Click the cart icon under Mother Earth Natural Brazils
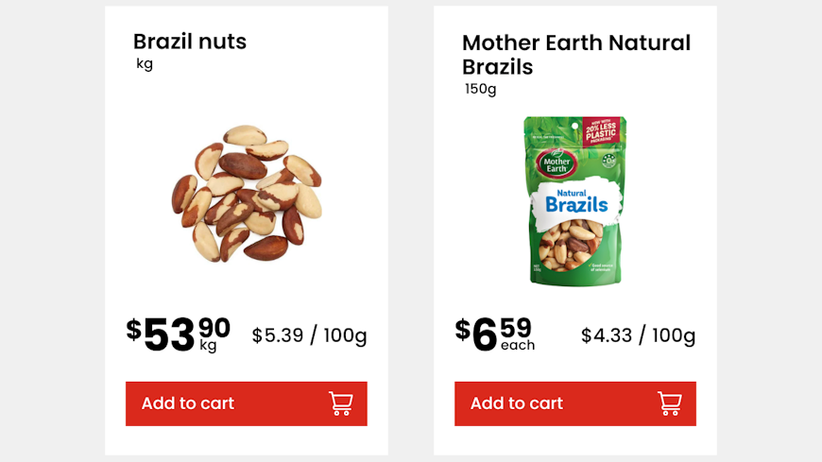Screen dimensions: 822x462 [x=669, y=403]
